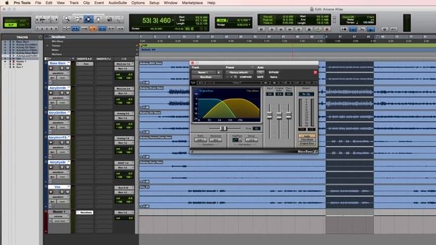This screenshot has width=436, height=245.
Task: Click Return to Zero transport button
Action: pyautogui.click(x=272, y=29)
